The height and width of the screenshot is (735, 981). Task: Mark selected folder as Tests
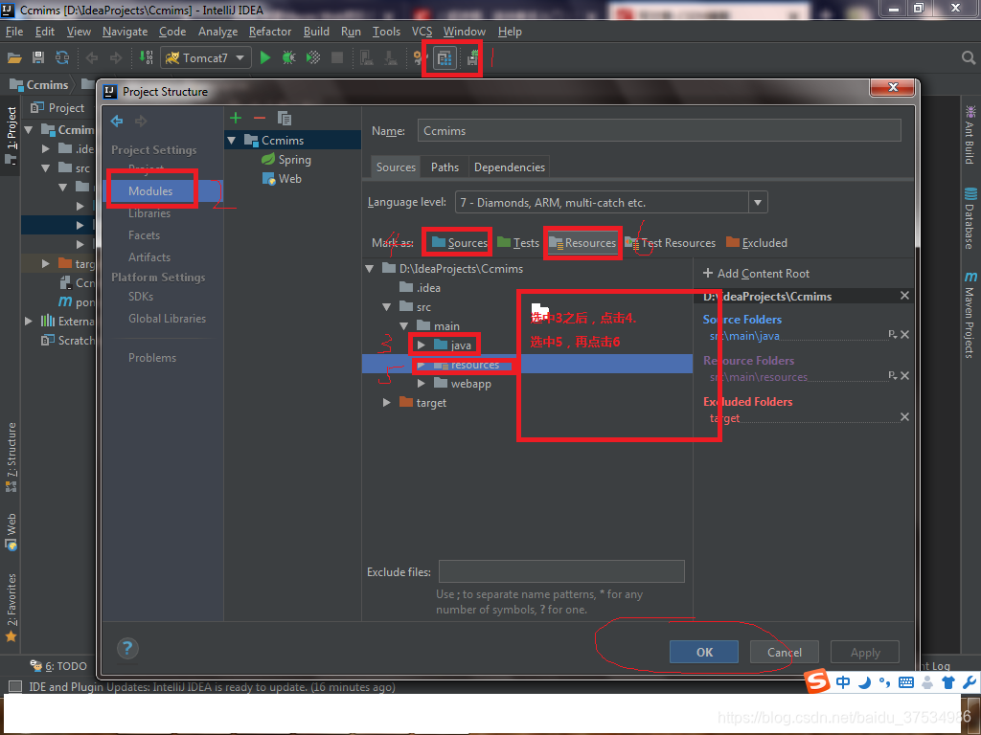[518, 242]
